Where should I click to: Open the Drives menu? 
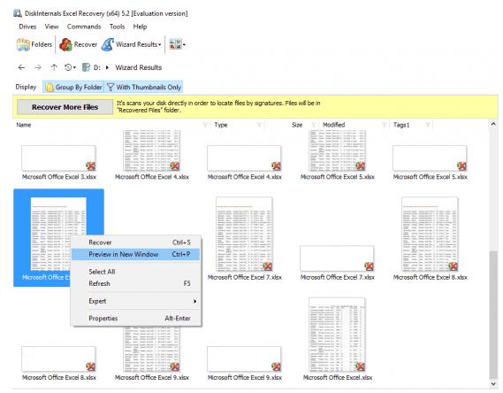pyautogui.click(x=27, y=27)
